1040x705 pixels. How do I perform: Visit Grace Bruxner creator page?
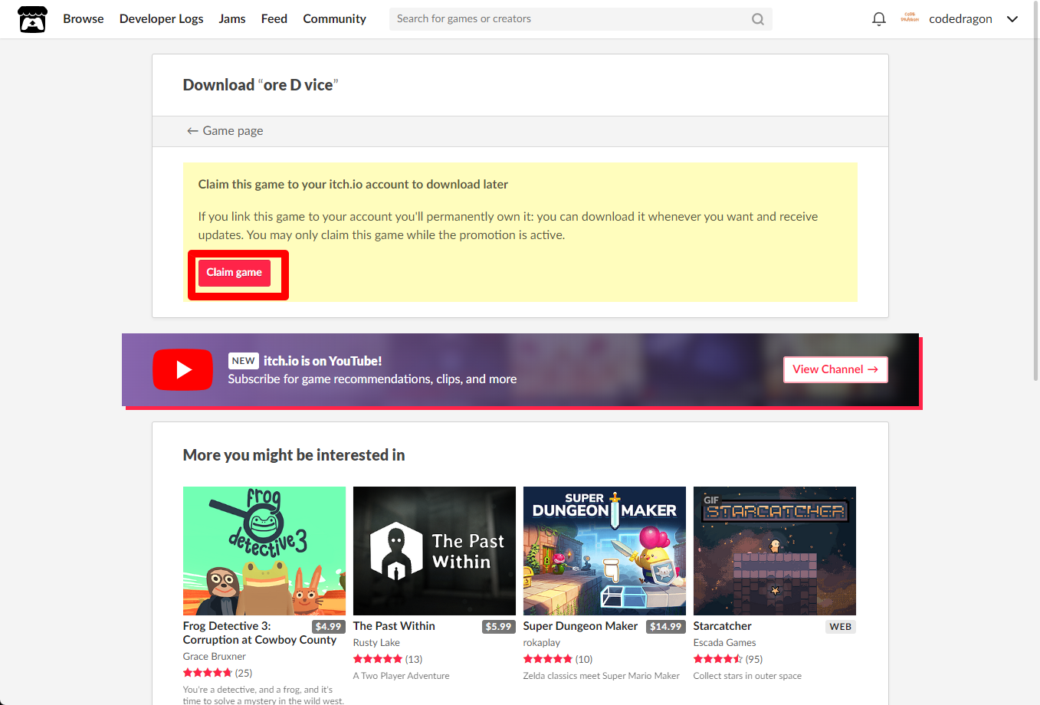point(215,657)
